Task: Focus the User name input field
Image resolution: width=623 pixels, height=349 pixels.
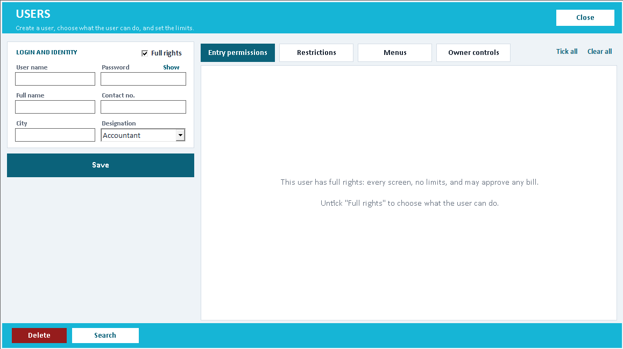Action: pos(55,79)
